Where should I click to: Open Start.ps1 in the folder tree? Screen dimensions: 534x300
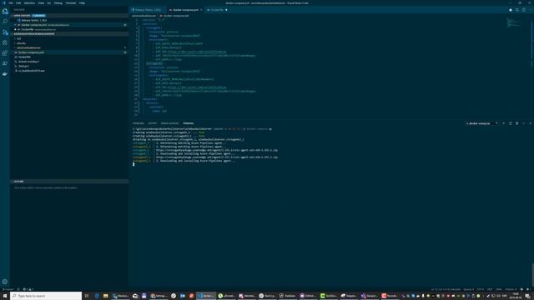70,67
